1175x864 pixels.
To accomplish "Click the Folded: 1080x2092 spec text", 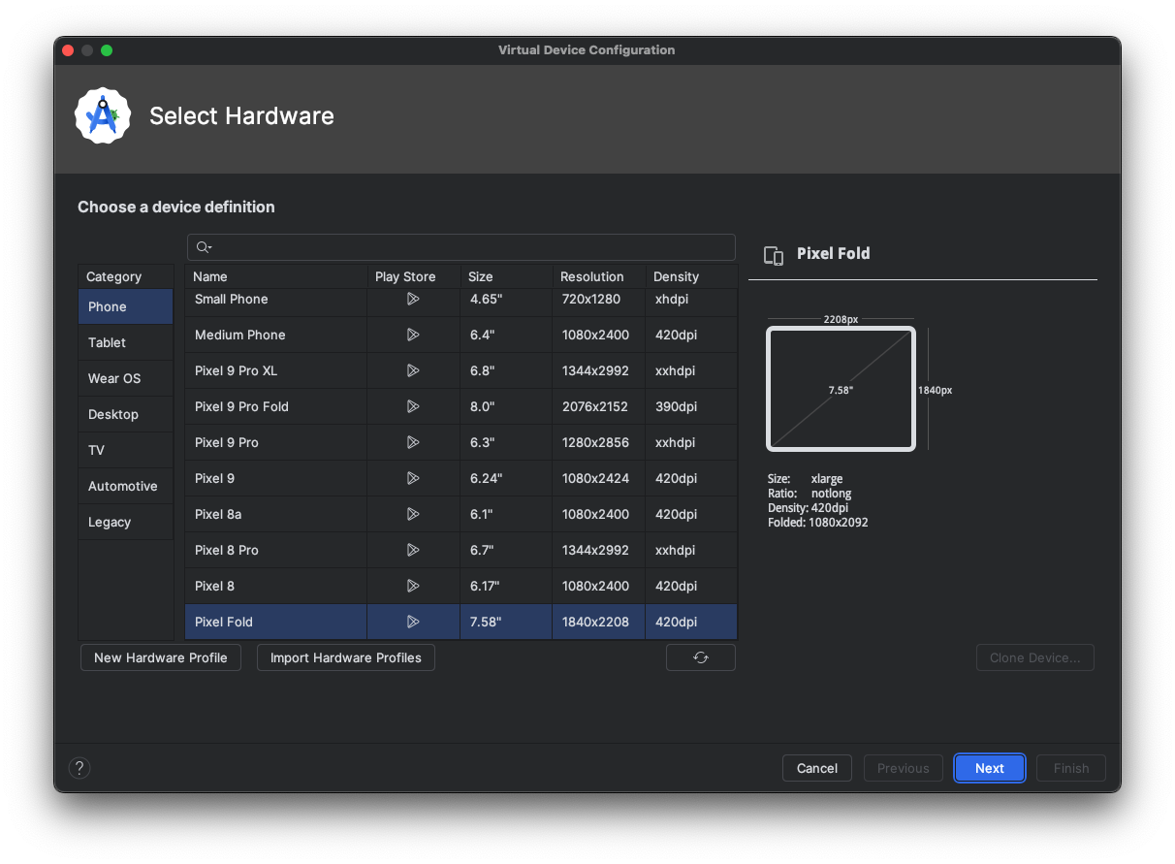I will [x=817, y=523].
